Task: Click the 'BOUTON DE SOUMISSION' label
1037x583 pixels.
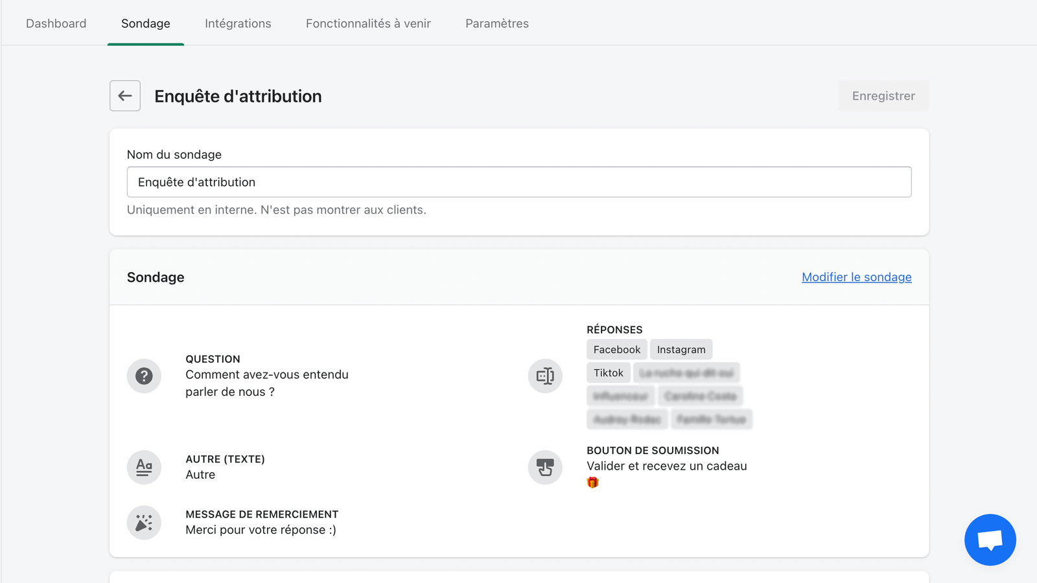Action: click(x=653, y=450)
